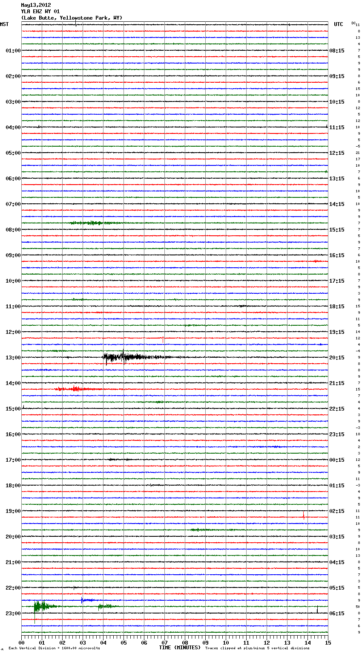This screenshot has height=654, width=362.
Task: Click the 03:15 UTC time label
Action: tap(337, 537)
